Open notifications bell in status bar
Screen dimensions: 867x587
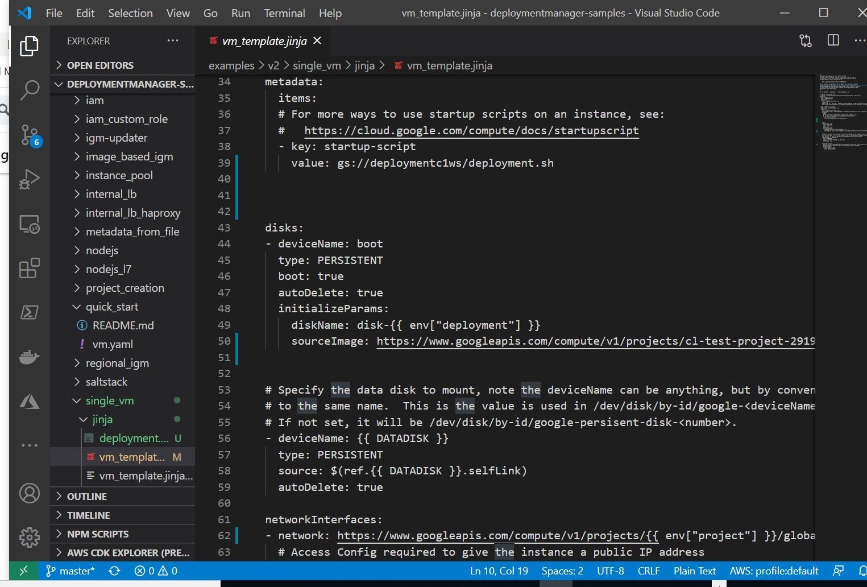(862, 571)
